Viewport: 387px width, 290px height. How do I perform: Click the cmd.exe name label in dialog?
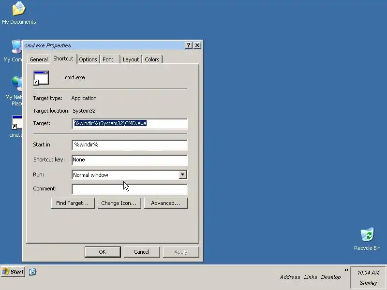(x=75, y=77)
